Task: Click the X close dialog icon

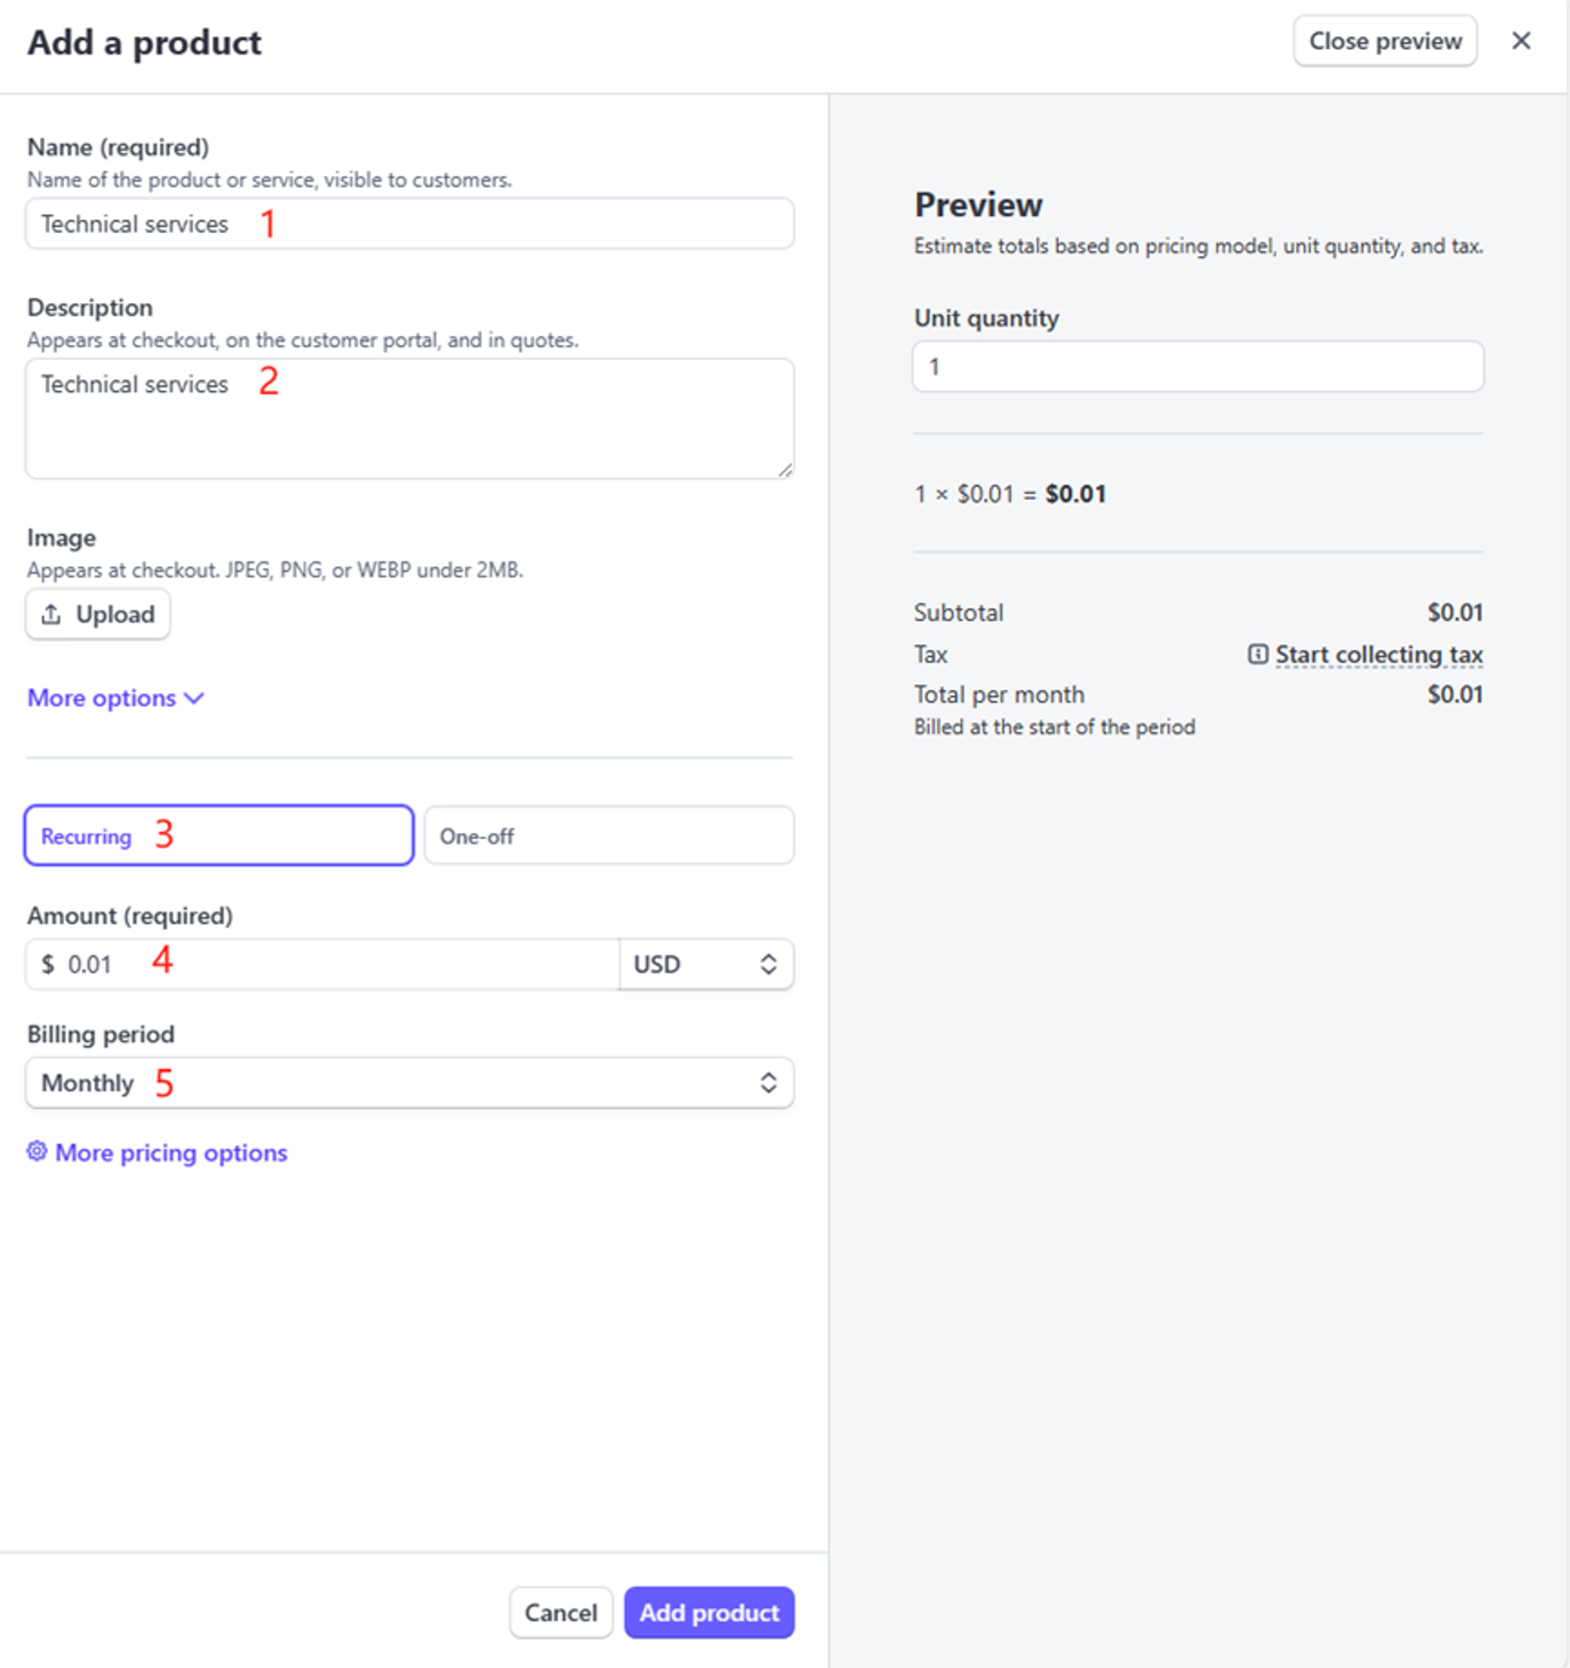Action: (x=1521, y=41)
